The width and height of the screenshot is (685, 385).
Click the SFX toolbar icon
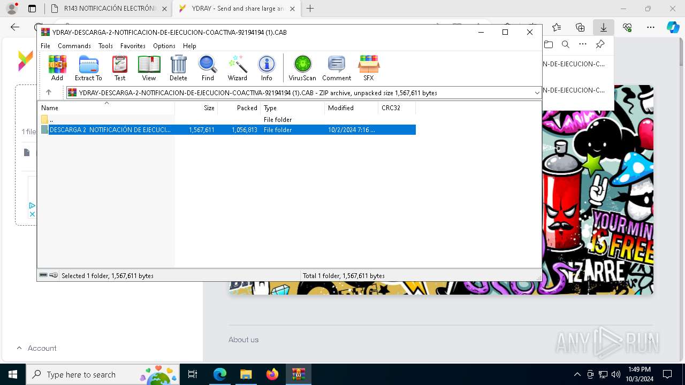pyautogui.click(x=369, y=68)
